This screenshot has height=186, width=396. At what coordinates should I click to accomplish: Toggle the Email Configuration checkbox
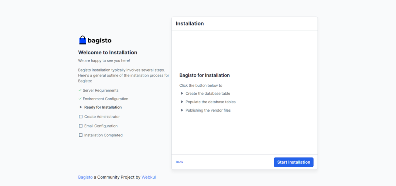point(81,126)
